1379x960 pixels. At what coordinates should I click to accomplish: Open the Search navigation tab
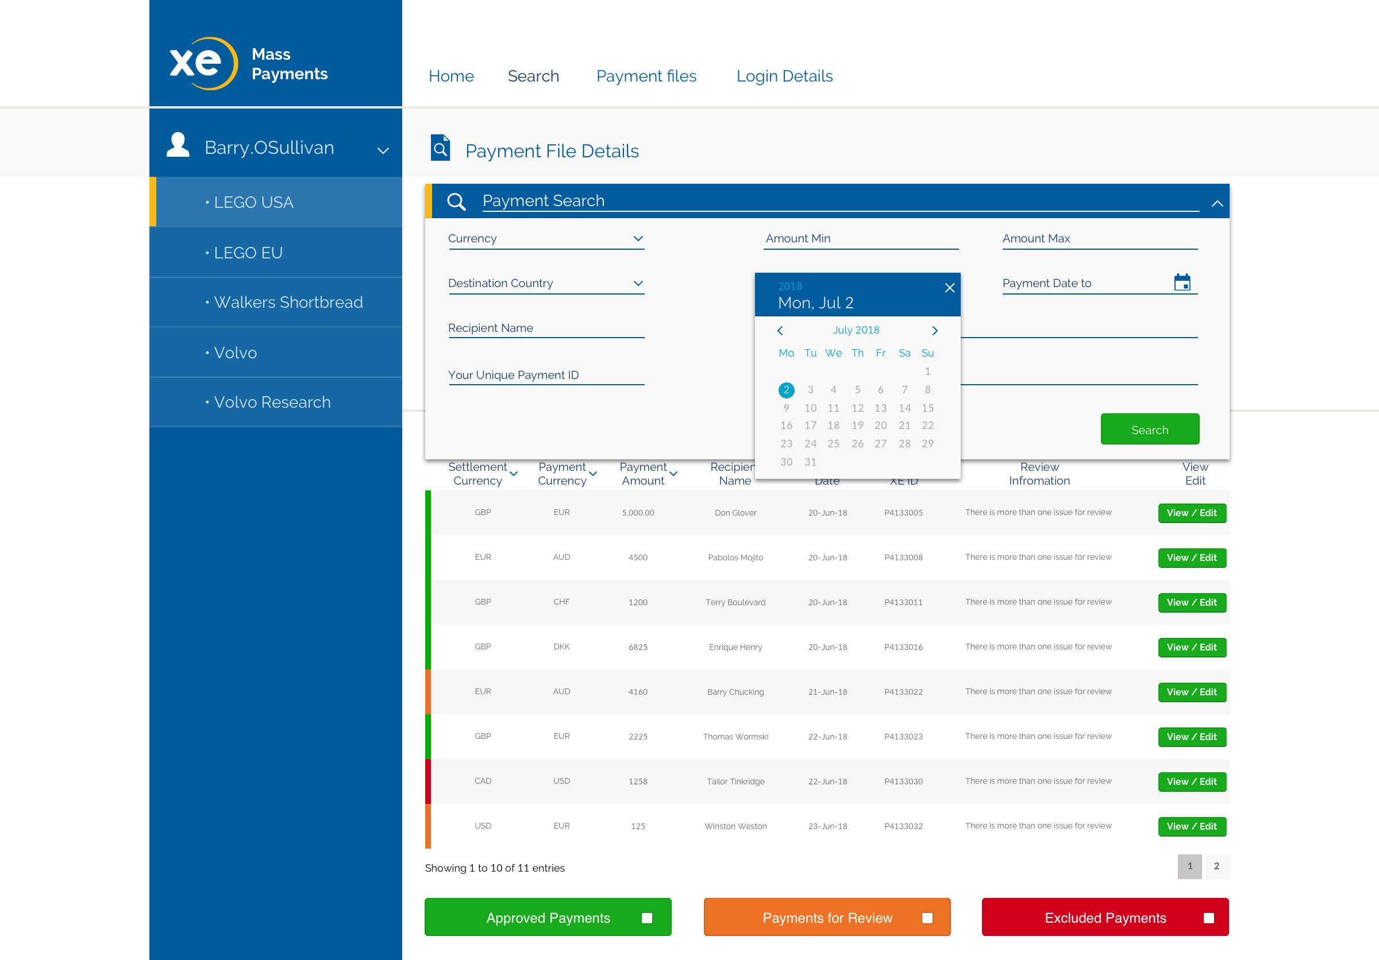[533, 76]
